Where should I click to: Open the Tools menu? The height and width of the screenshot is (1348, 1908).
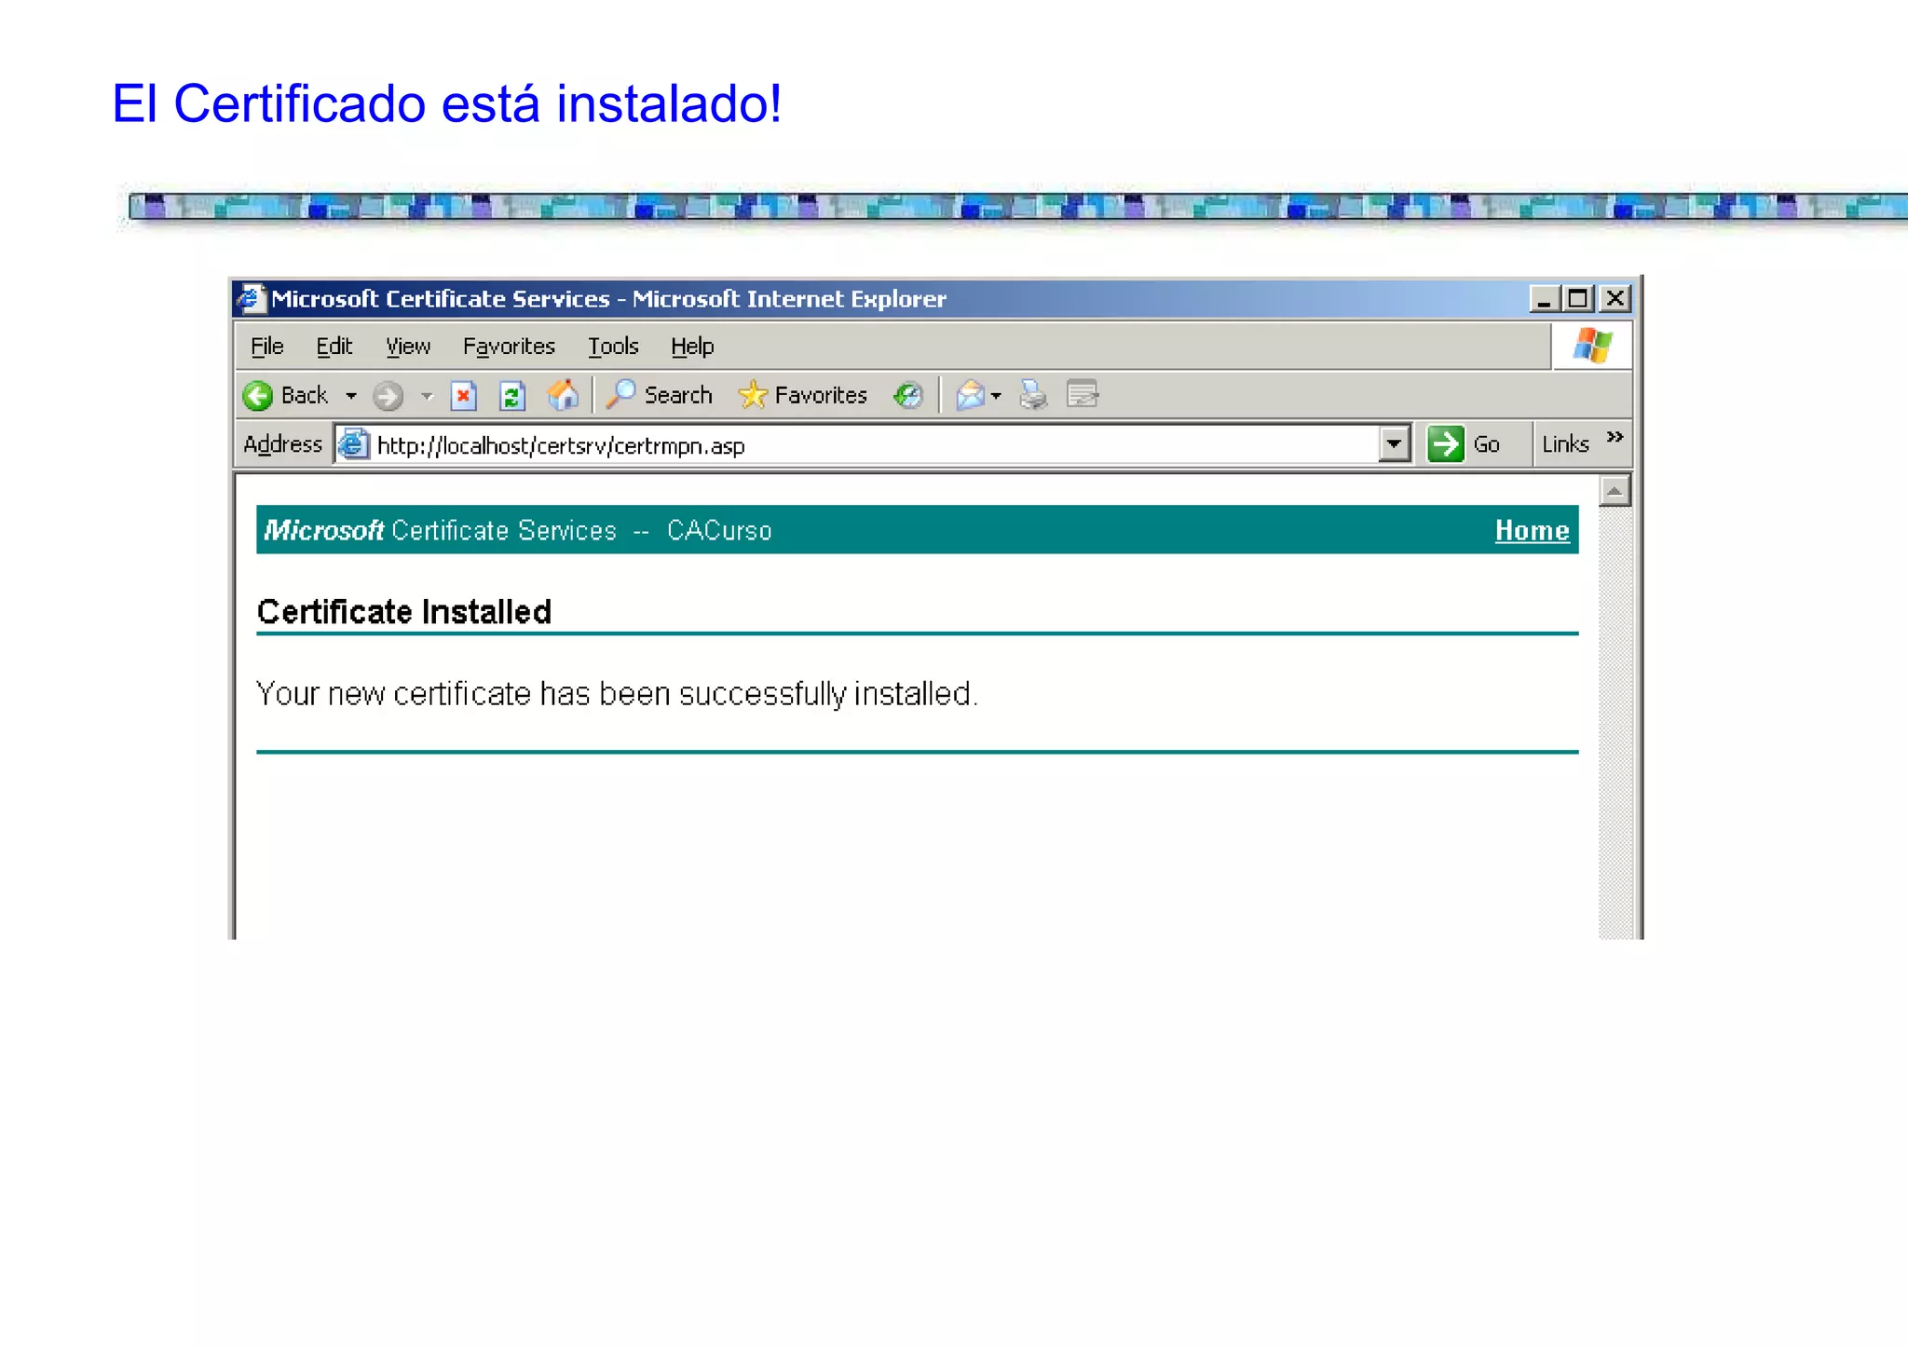[613, 347]
